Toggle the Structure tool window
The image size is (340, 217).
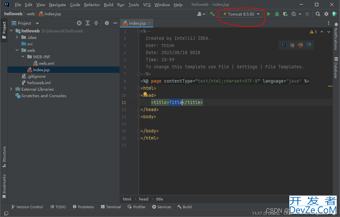(x=4, y=157)
